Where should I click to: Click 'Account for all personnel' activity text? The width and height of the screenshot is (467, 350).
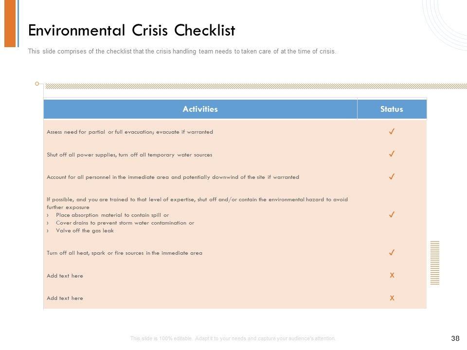coord(173,177)
